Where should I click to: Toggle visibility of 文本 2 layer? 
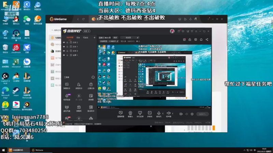64,42
